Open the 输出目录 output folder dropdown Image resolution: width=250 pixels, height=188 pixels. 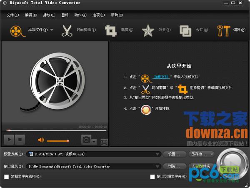coord(94,166)
